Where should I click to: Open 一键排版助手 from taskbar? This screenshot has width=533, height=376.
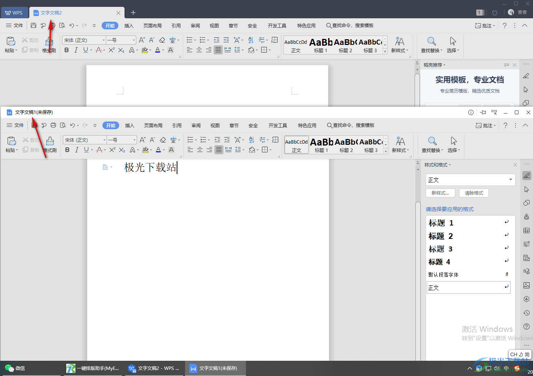click(93, 368)
